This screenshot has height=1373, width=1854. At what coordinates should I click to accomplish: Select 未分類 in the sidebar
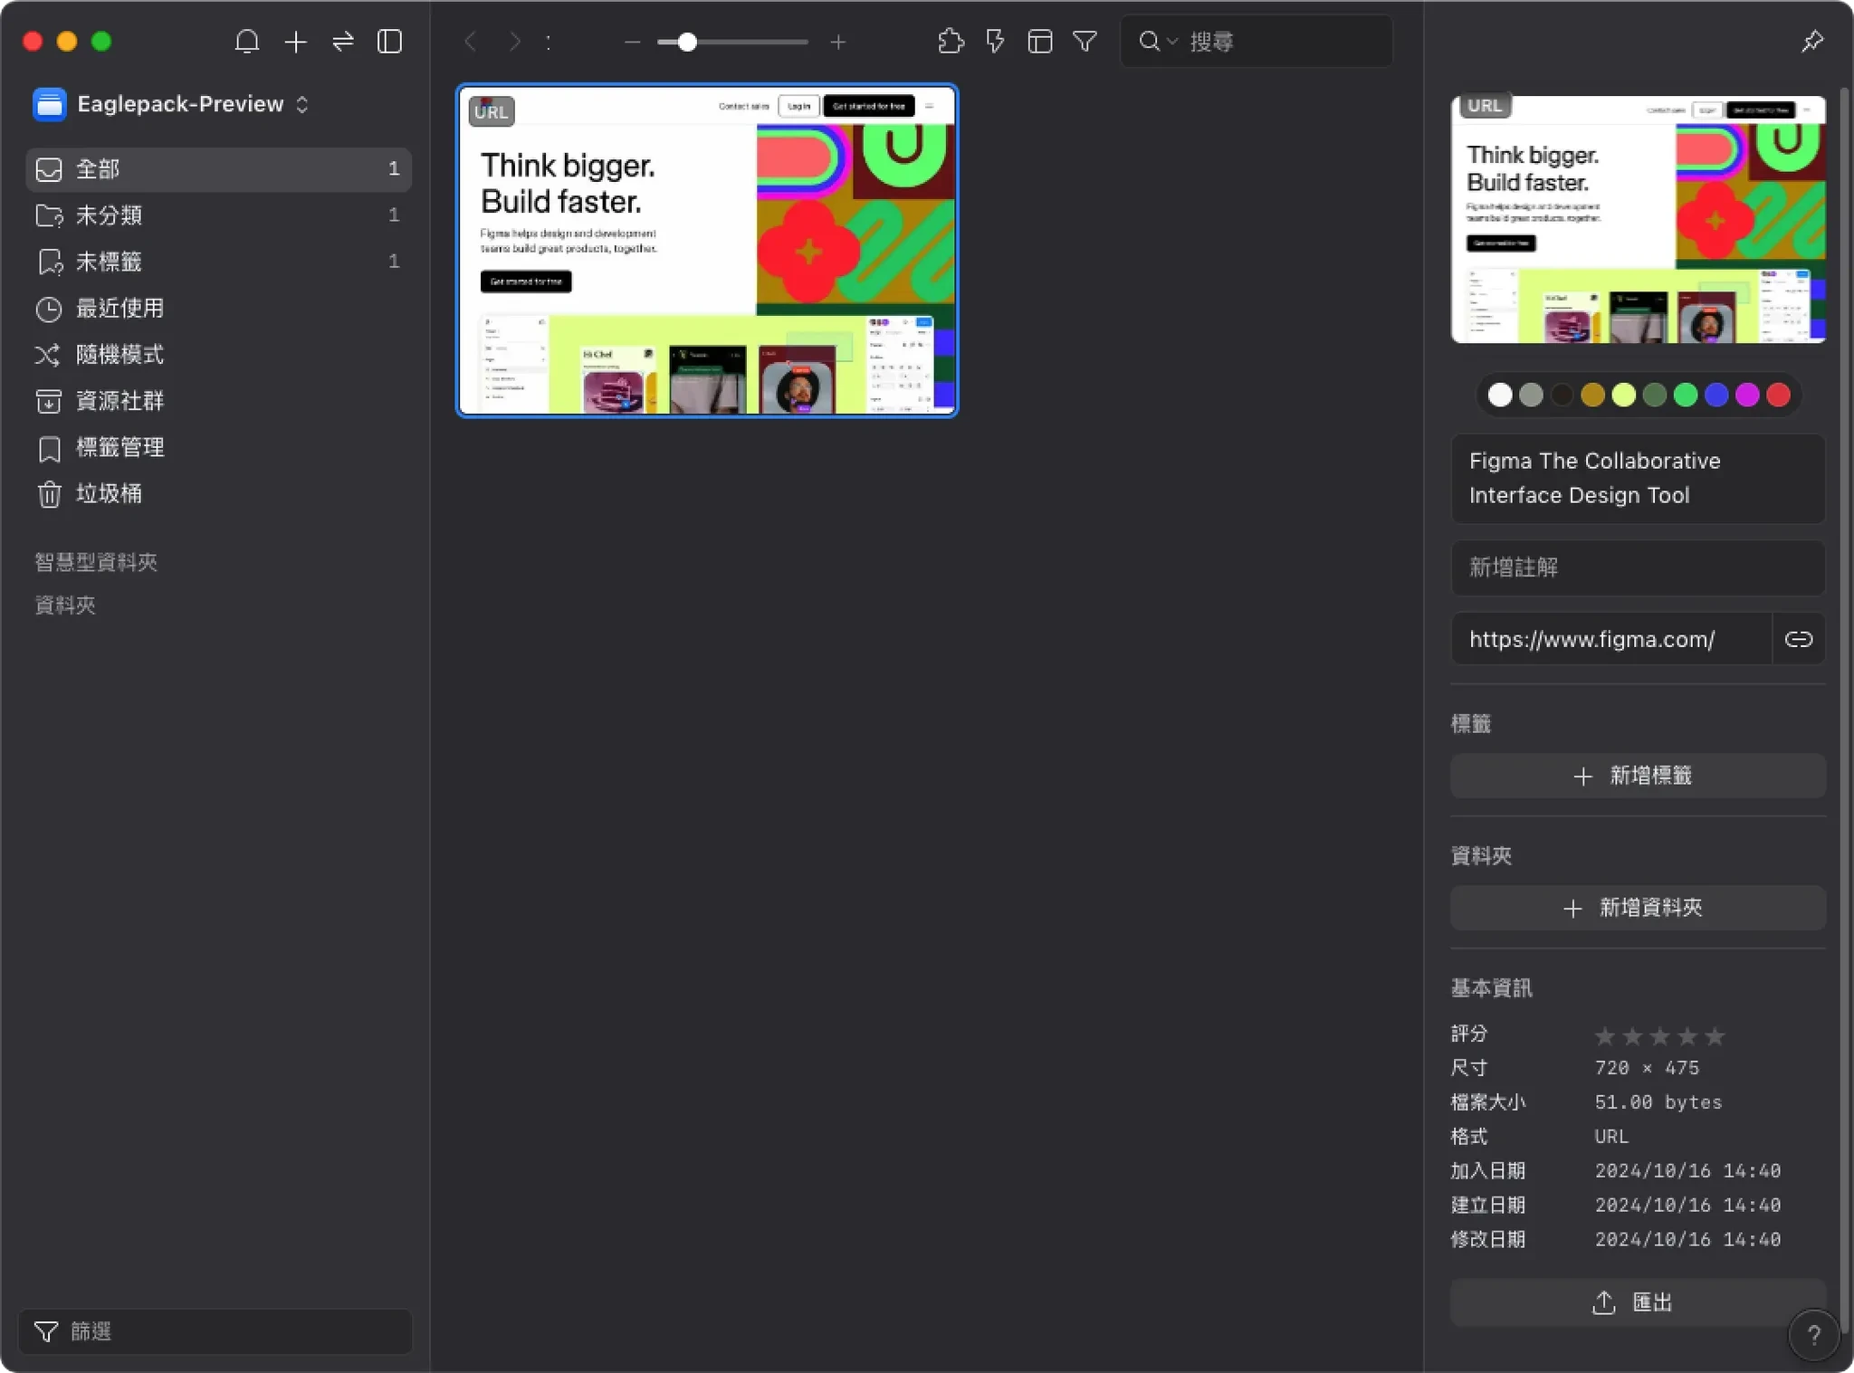218,215
